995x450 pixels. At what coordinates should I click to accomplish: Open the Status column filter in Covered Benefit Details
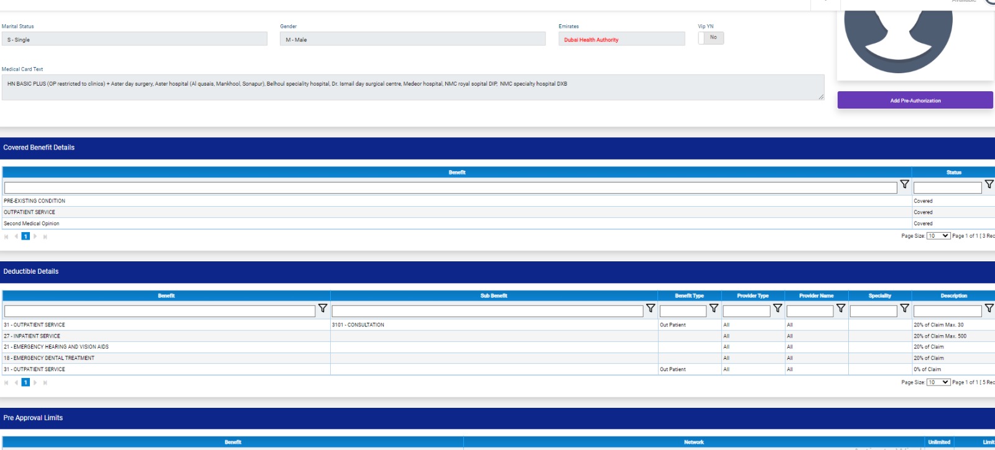point(989,184)
